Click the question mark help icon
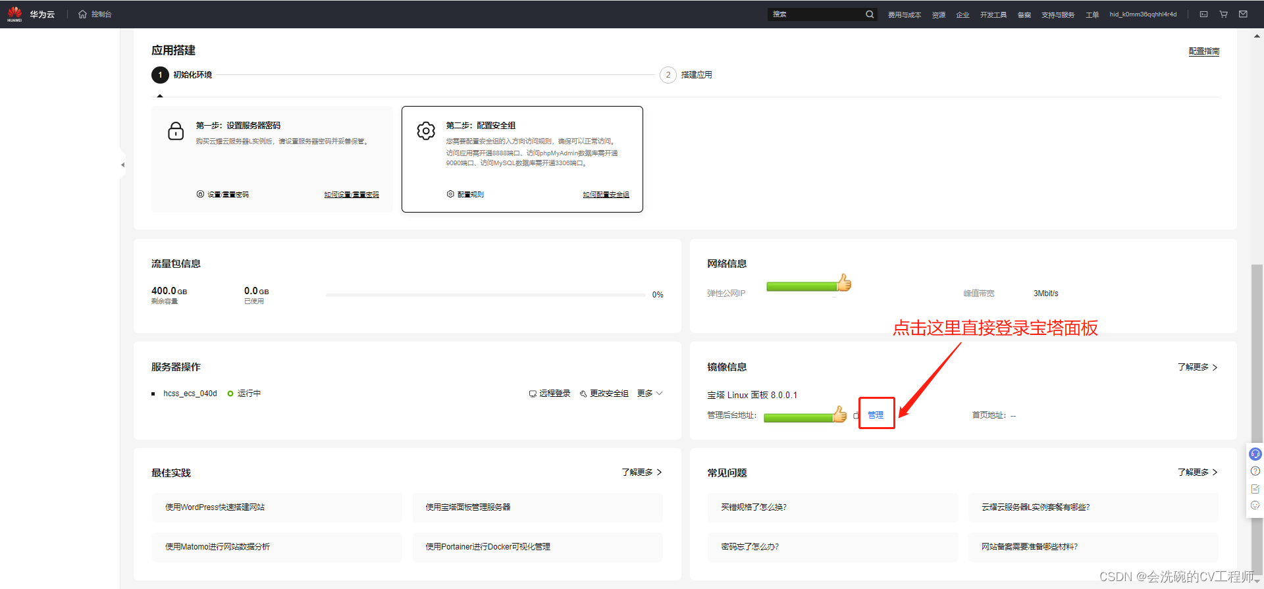The height and width of the screenshot is (589, 1264). (x=1255, y=471)
